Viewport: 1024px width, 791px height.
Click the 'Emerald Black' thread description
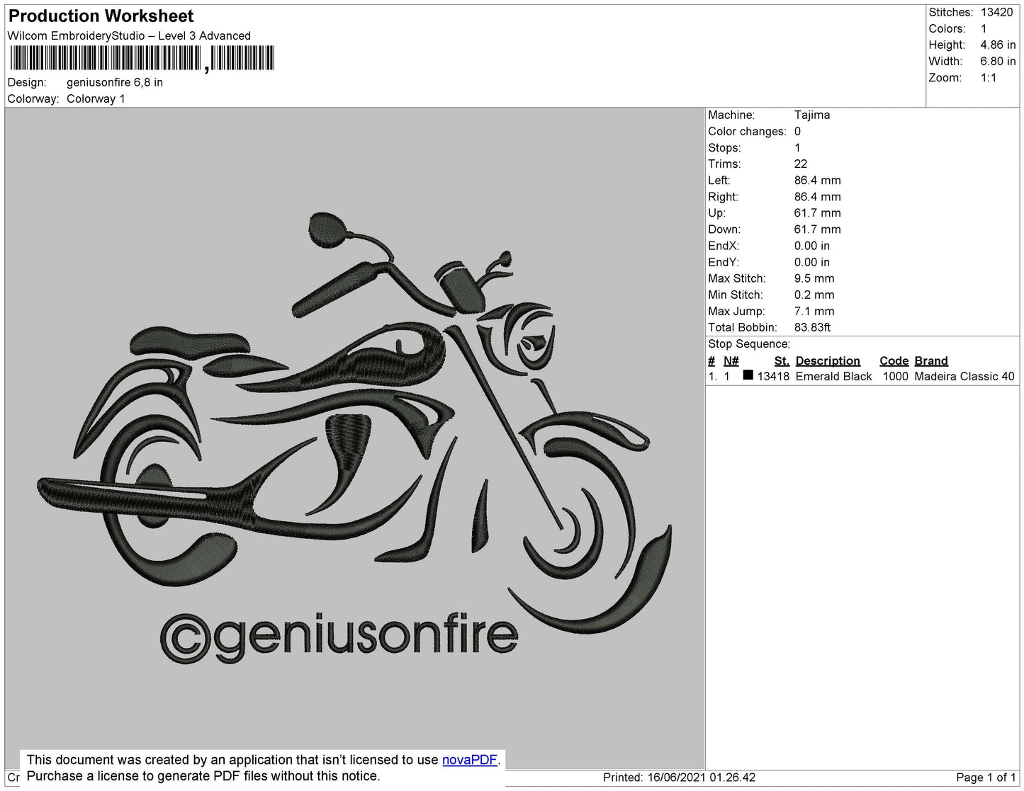[x=833, y=376]
